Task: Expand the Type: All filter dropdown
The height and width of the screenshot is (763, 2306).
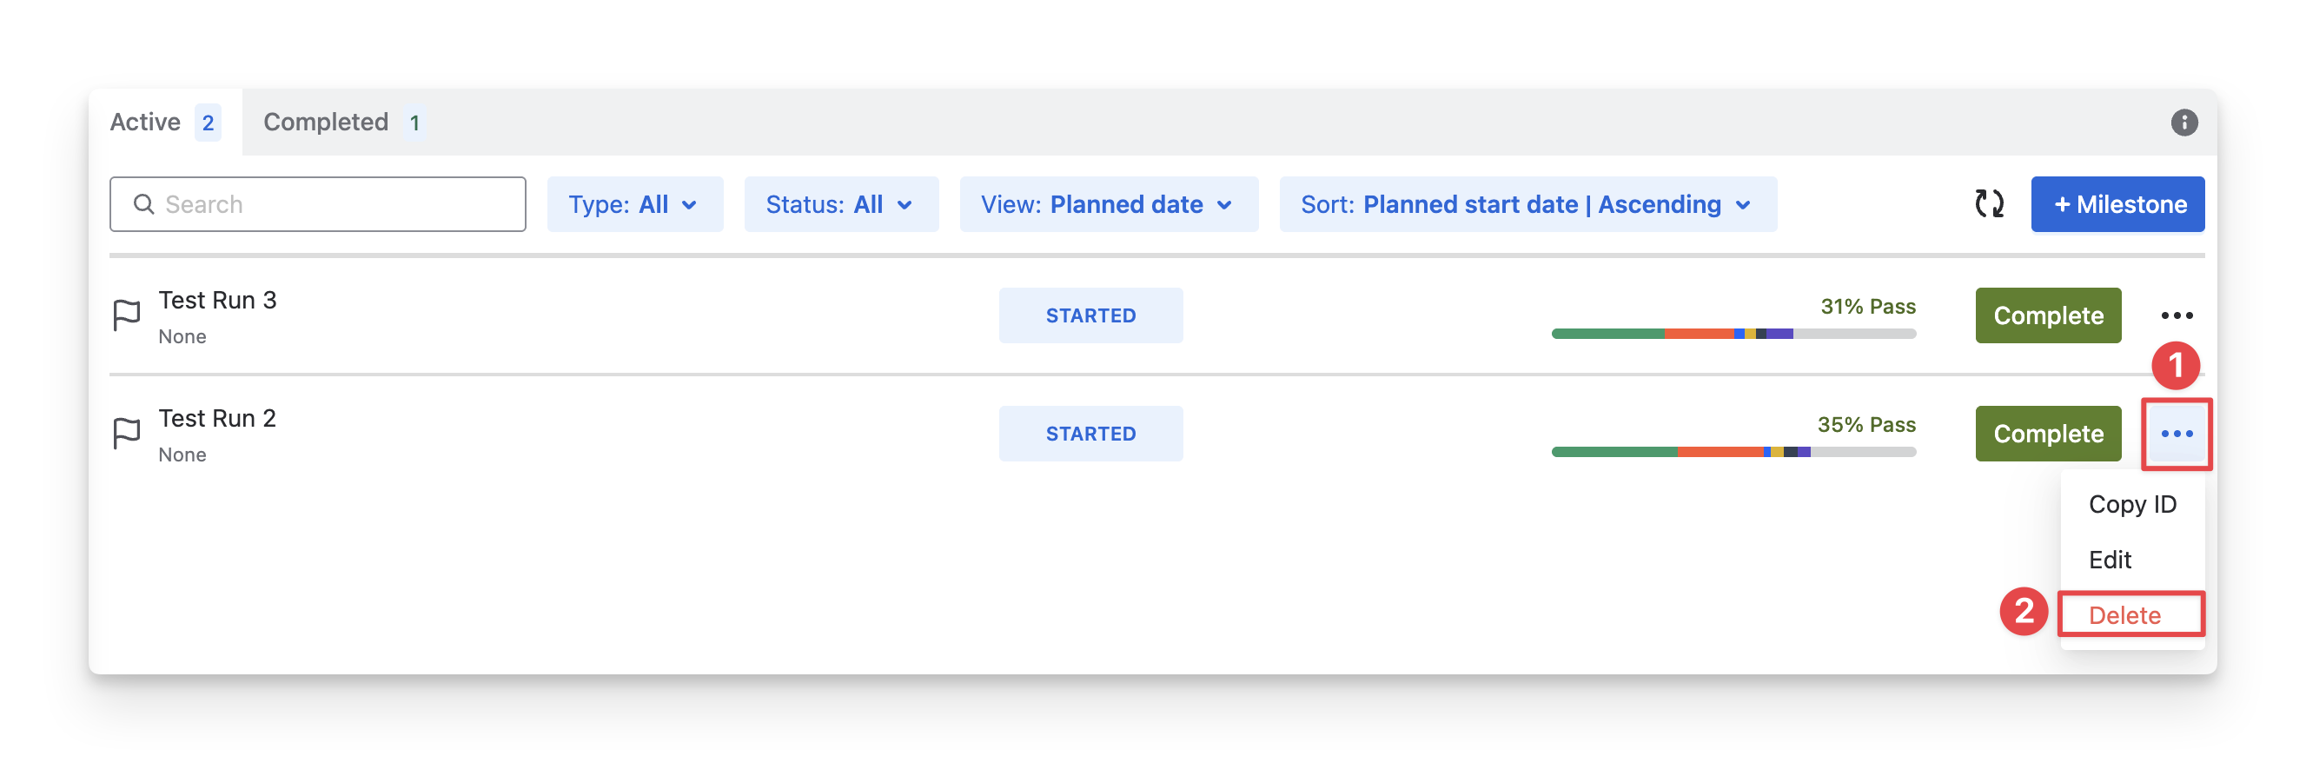Action: (633, 204)
